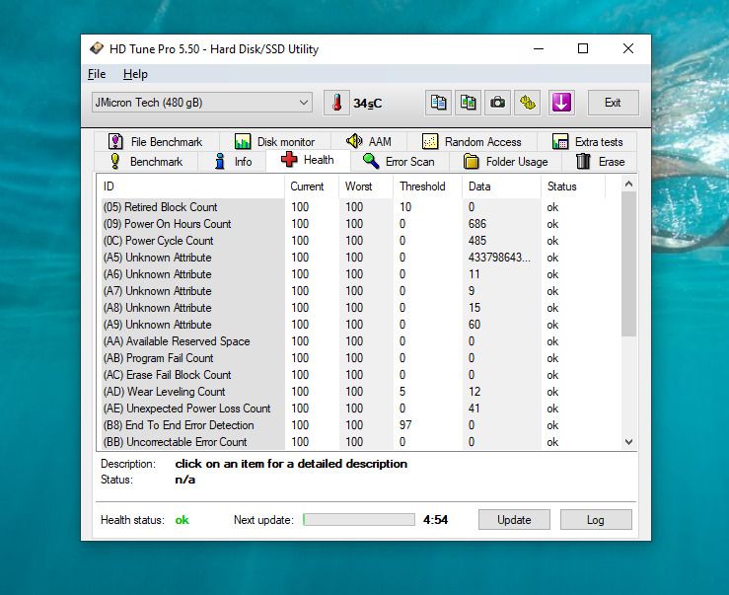Select the Uncorrectable Error Count row
The width and height of the screenshot is (729, 595).
353,441
